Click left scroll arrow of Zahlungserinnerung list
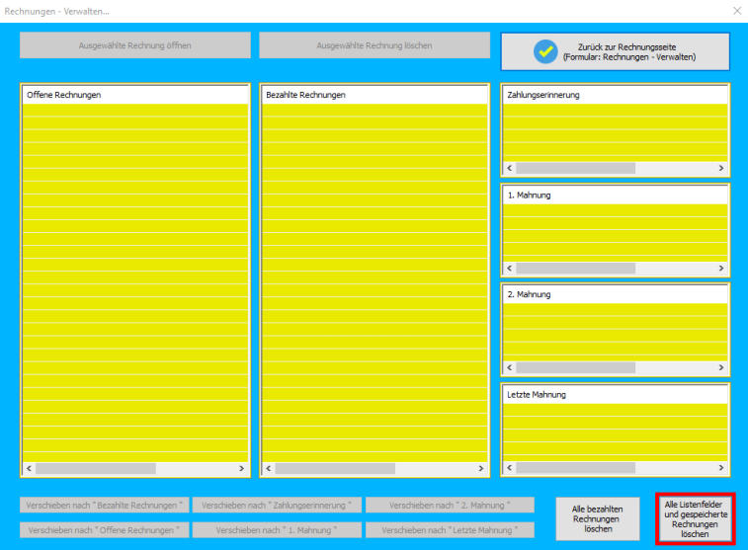 pos(510,169)
